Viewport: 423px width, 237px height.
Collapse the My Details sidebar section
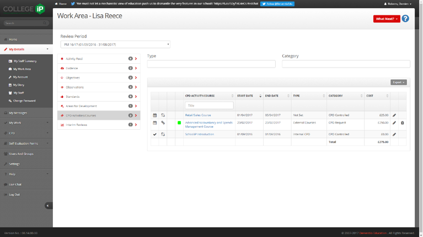click(47, 49)
